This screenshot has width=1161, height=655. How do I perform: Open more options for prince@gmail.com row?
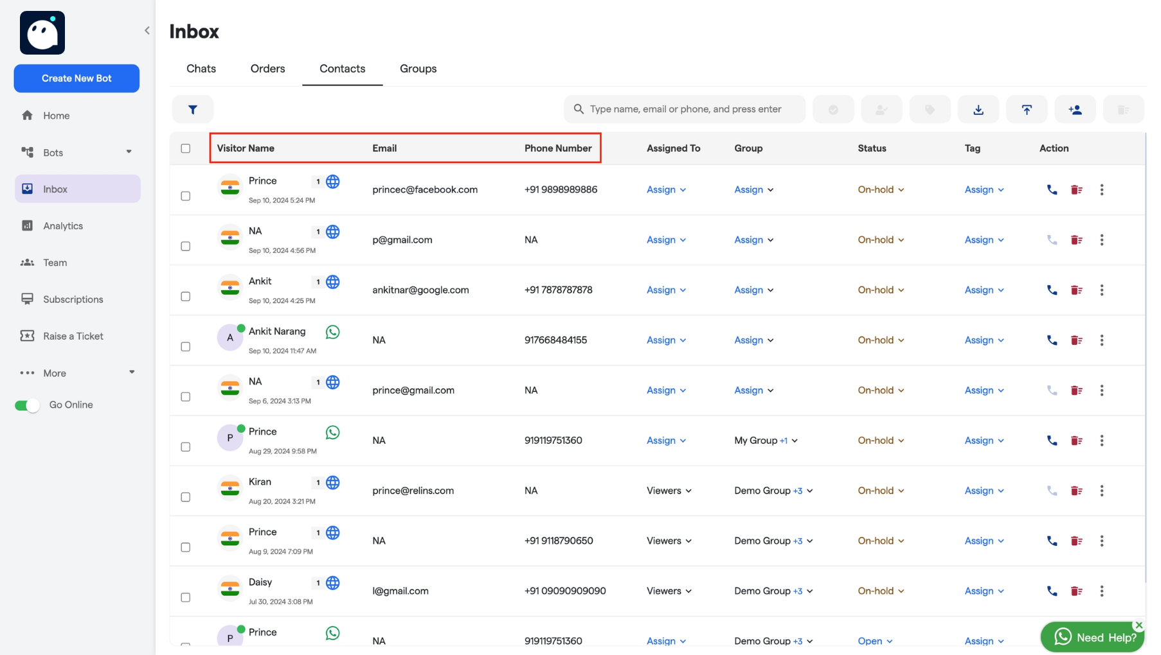click(x=1101, y=390)
